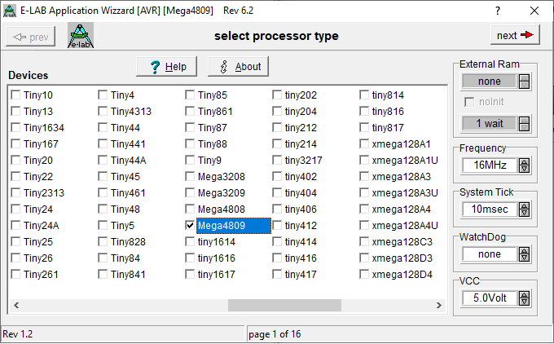Go to next page with red arrow

click(x=515, y=35)
